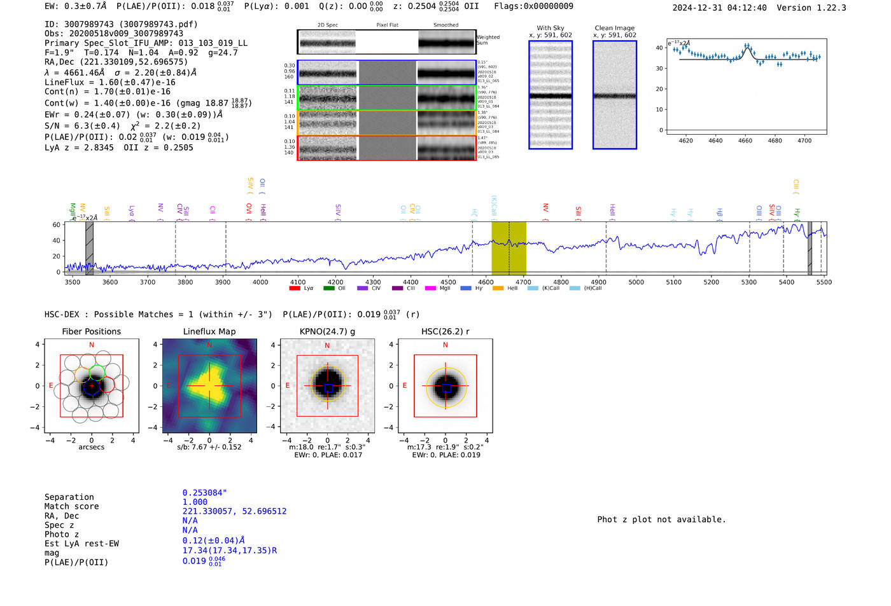This screenshot has width=891, height=606.
Task: Select the orange fiber circle in Fiber Positions
Action: coord(83,375)
